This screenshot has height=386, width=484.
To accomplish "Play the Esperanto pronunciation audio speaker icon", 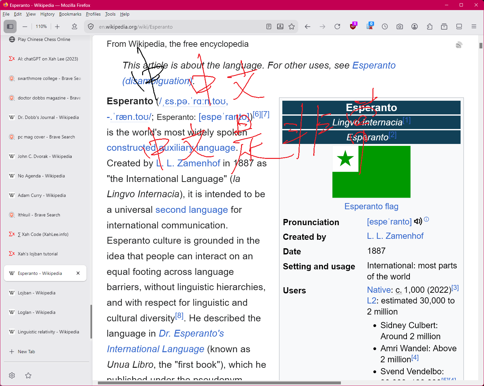I will (418, 222).
